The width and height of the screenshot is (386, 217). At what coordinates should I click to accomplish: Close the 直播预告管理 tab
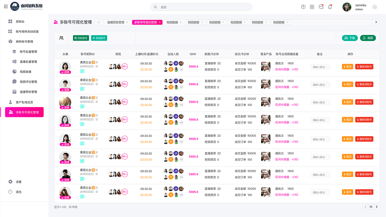click(x=127, y=22)
